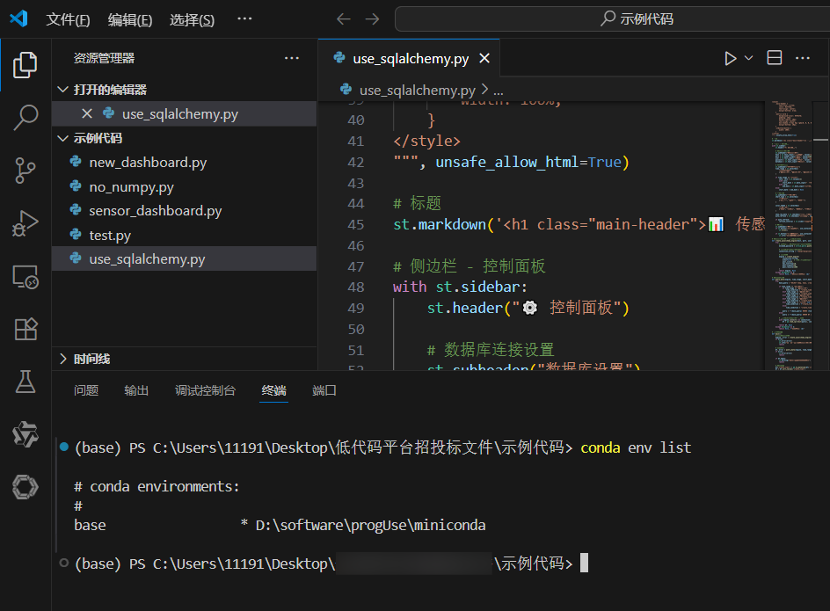830x611 pixels.
Task: Open the Testing (flask) view
Action: click(25, 382)
